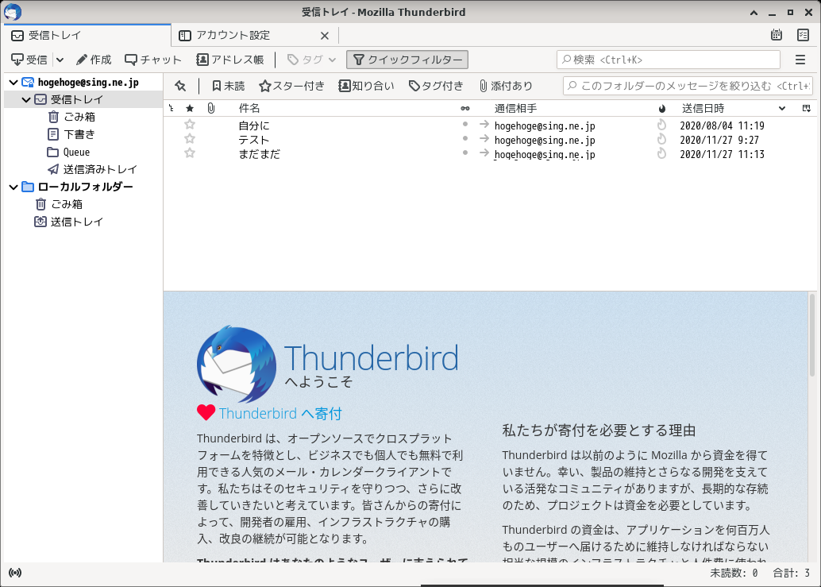Star the 自分に message
Screen dimensions: 821x587
coord(190,125)
